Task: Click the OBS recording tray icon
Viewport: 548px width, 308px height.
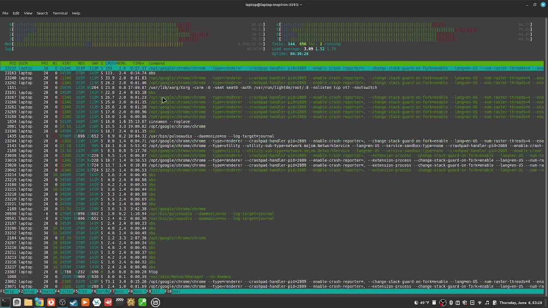Action: coord(443,302)
